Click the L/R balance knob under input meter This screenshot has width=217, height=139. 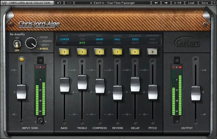tap(40, 120)
